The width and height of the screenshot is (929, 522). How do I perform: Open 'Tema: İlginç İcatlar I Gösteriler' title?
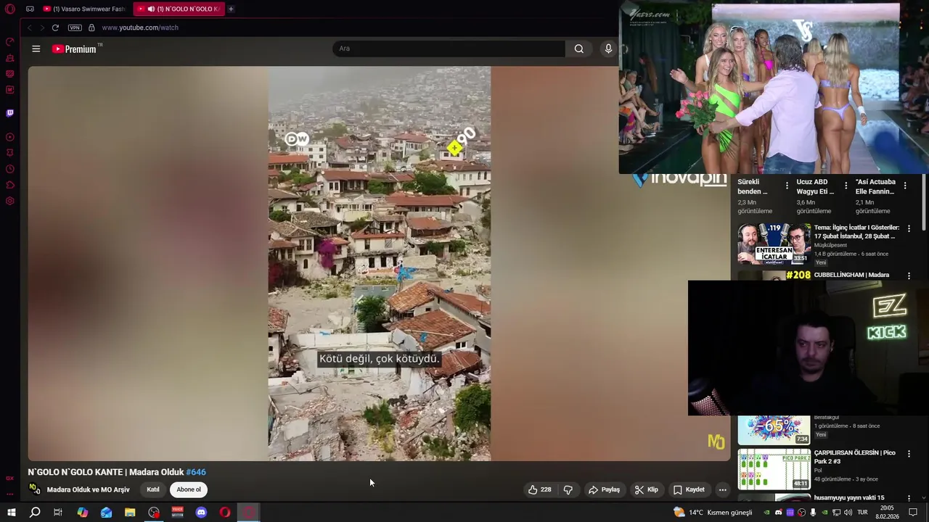tap(856, 232)
